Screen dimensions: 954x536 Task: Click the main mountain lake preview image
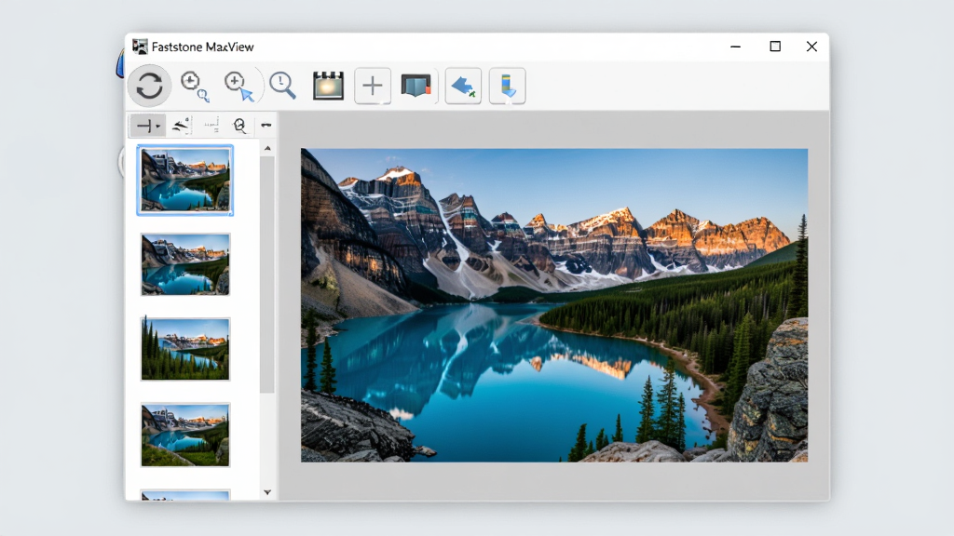pyautogui.click(x=554, y=305)
